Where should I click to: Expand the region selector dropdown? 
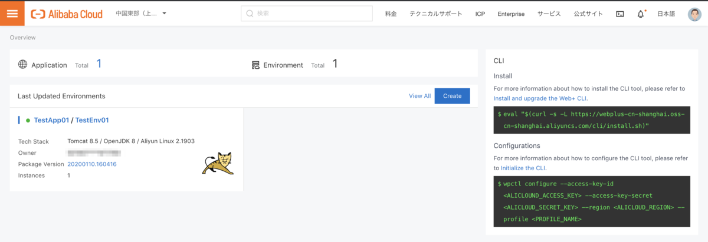pyautogui.click(x=142, y=14)
